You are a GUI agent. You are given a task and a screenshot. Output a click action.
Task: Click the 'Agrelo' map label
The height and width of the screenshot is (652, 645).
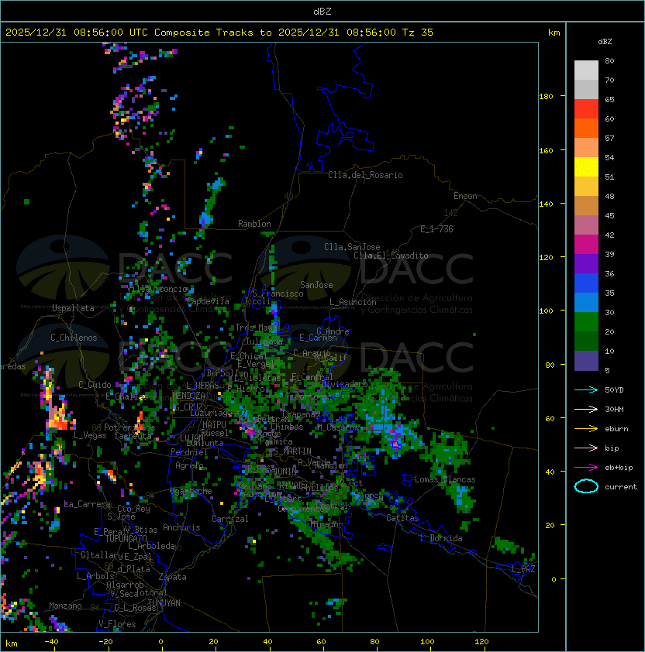click(189, 465)
